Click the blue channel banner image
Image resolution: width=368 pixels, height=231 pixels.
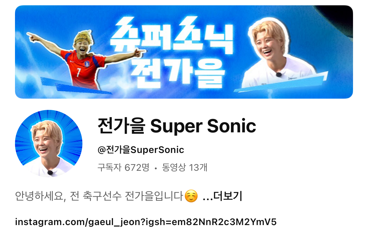point(184,52)
